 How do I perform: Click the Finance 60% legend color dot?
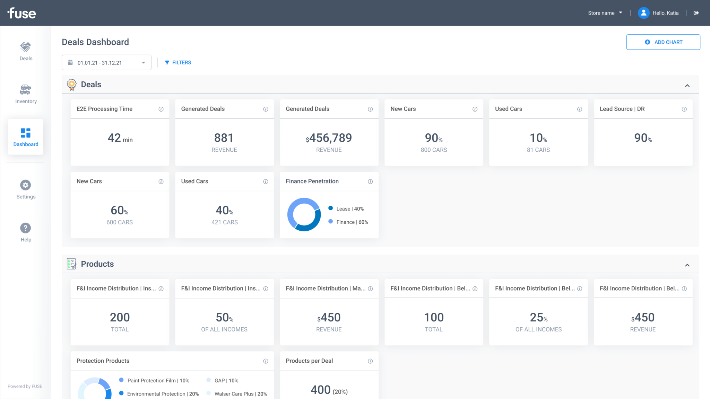click(330, 221)
